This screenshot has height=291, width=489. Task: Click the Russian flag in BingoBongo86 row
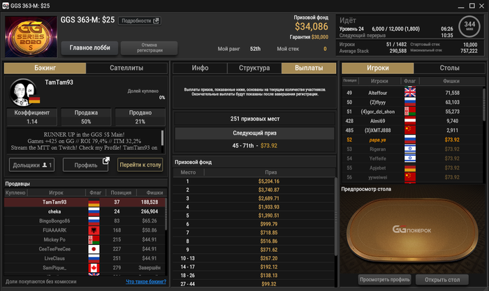pyautogui.click(x=94, y=221)
